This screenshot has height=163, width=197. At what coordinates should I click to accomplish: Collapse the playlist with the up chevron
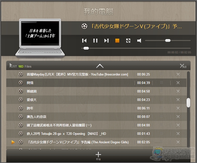pos(100,66)
